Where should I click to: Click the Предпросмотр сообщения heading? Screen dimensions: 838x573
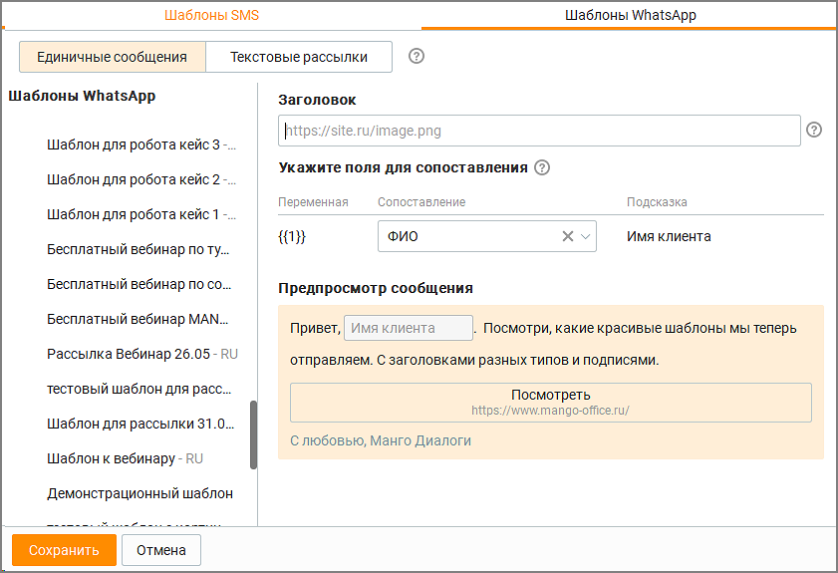[376, 288]
